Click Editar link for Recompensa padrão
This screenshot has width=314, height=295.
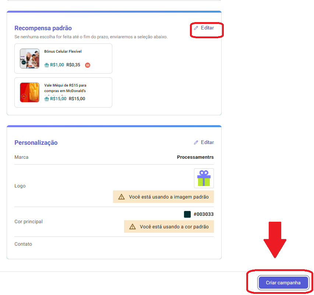(x=207, y=28)
